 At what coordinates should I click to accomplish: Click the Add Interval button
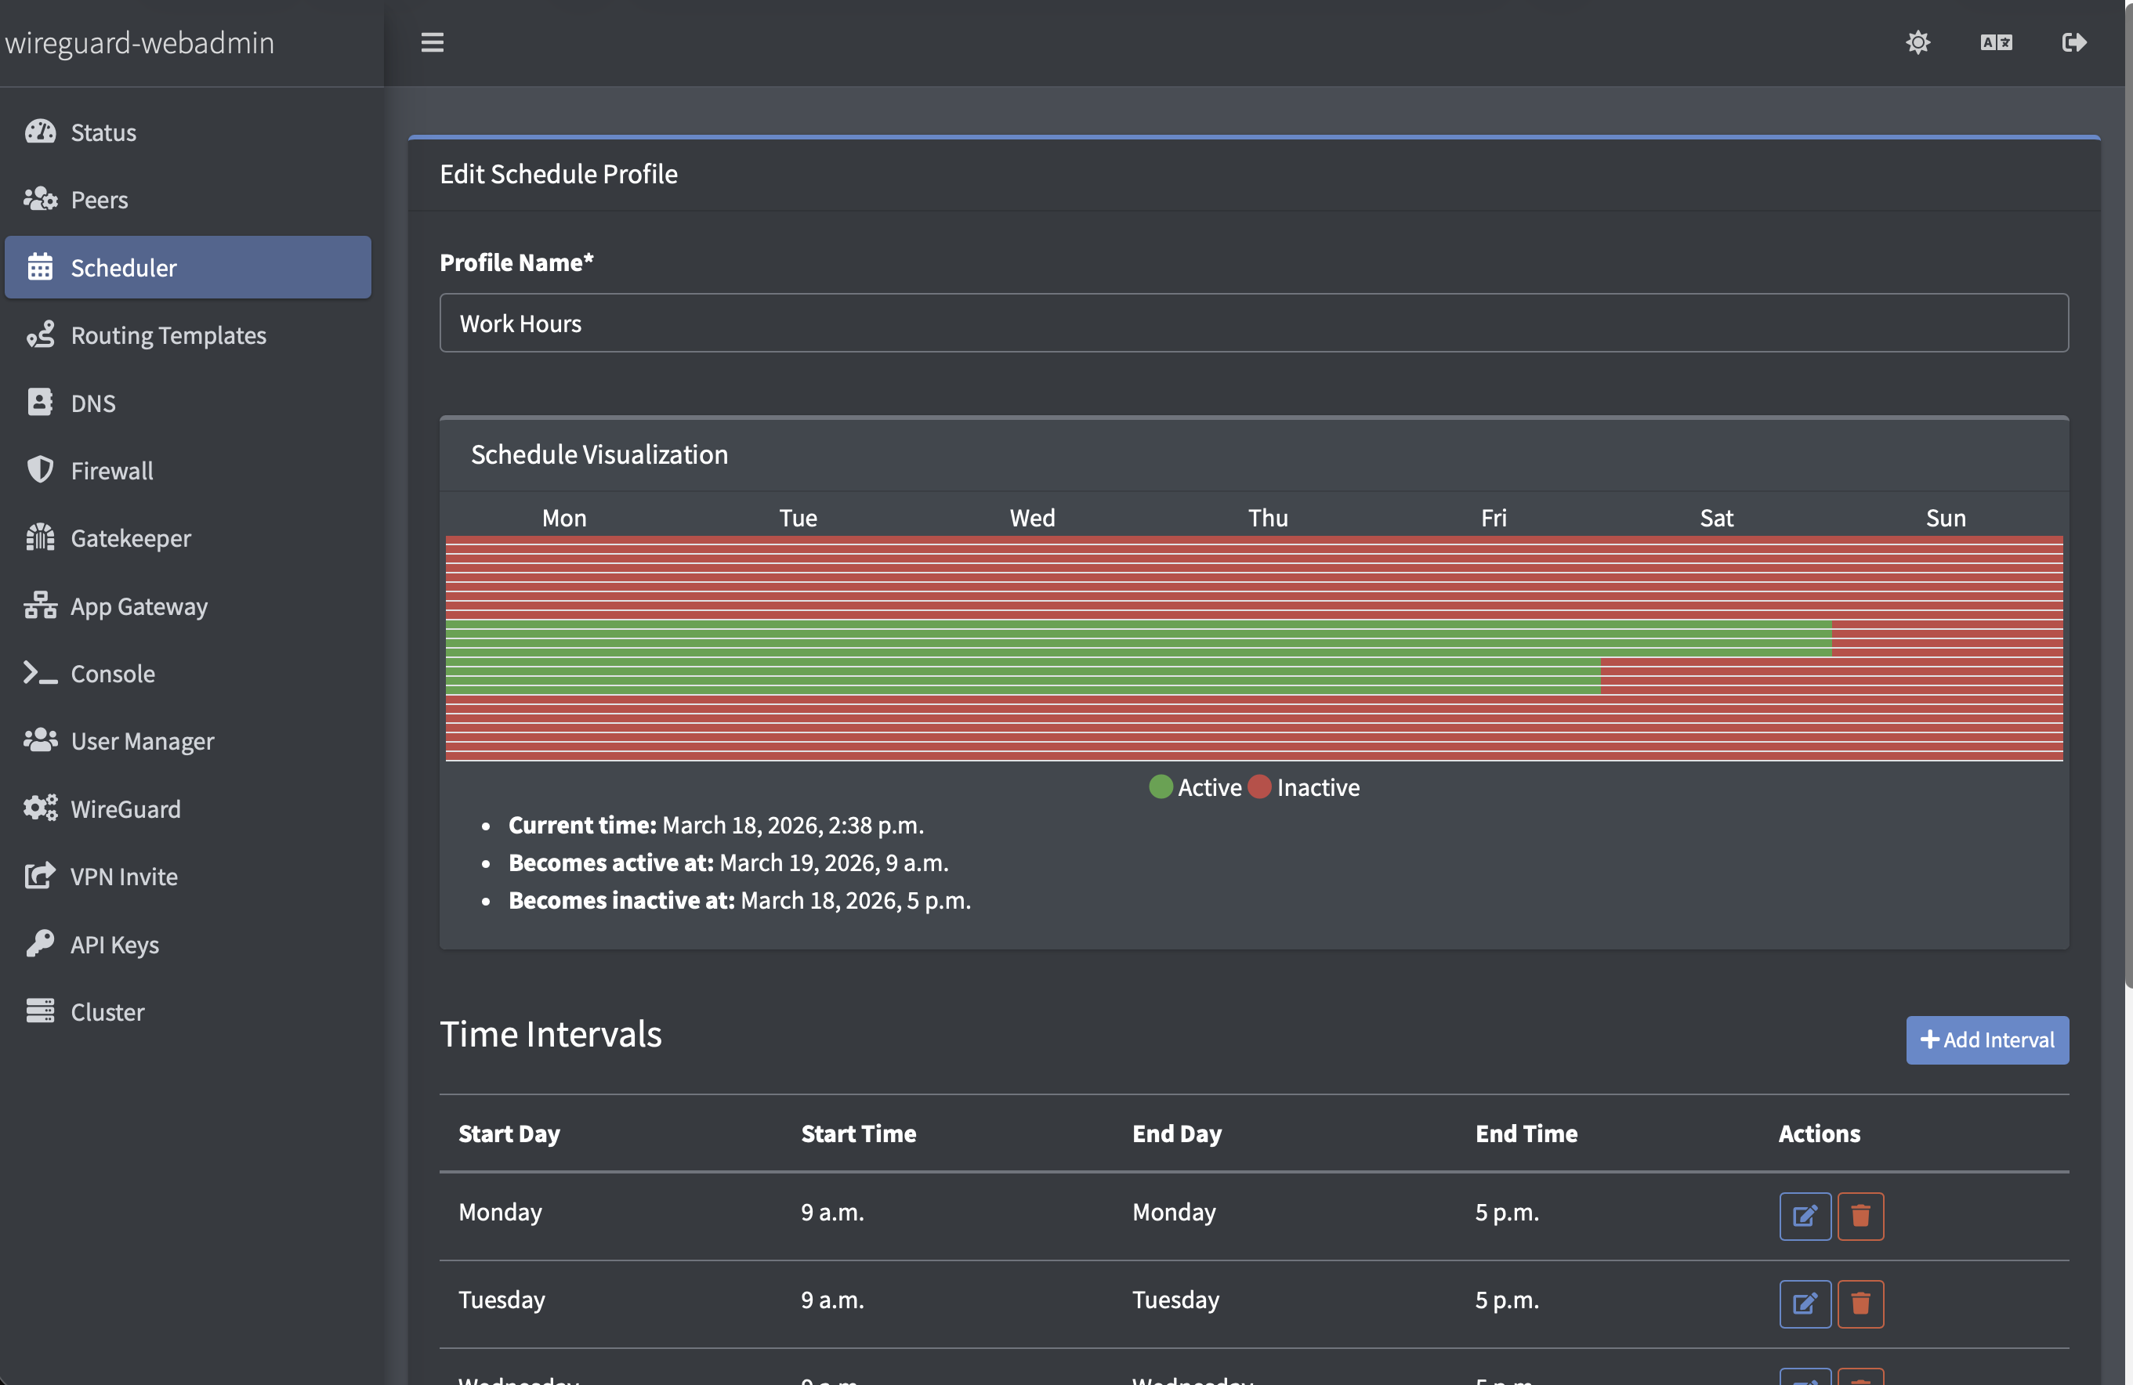pos(1987,1040)
